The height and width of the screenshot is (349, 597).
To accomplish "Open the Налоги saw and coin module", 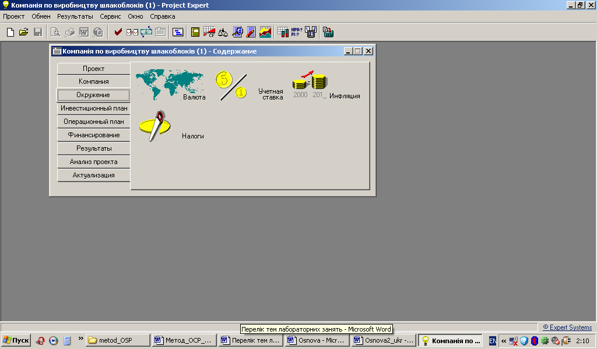I will click(x=171, y=126).
